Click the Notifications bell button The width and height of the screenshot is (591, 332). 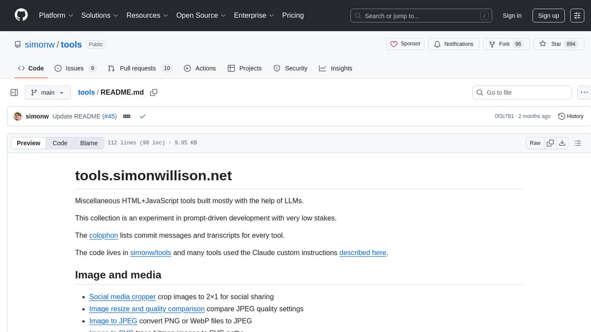pyautogui.click(x=454, y=44)
